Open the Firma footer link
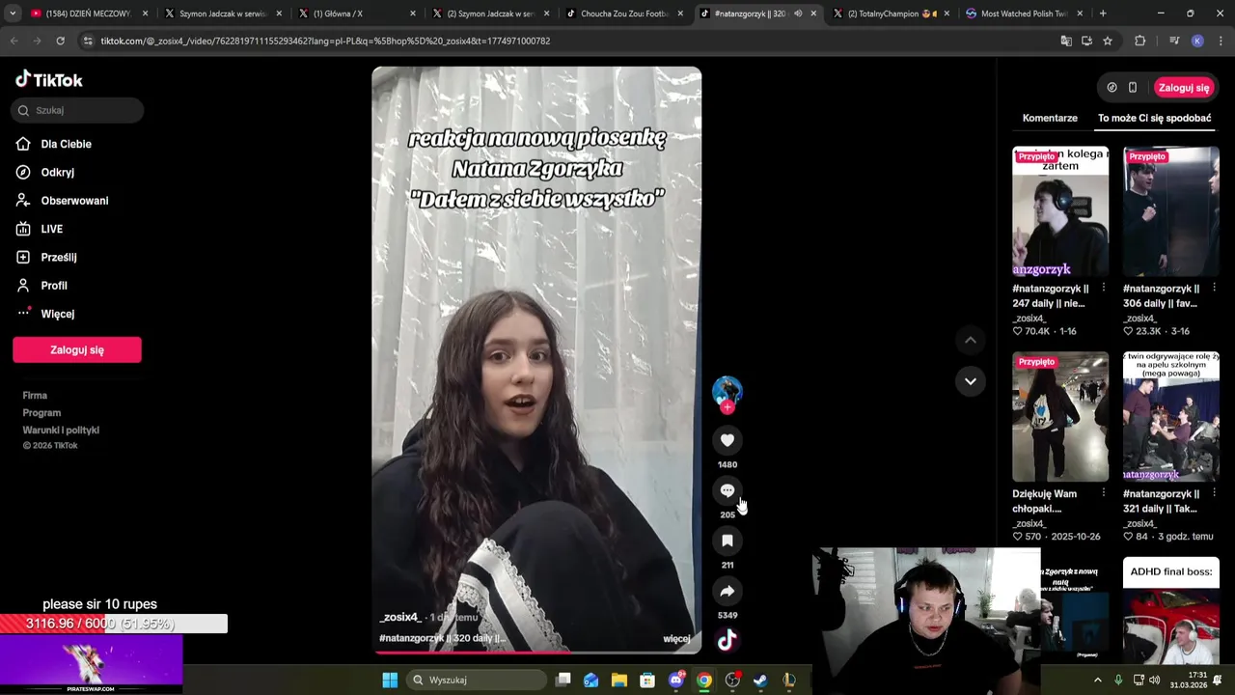The height and width of the screenshot is (695, 1235). click(x=35, y=396)
